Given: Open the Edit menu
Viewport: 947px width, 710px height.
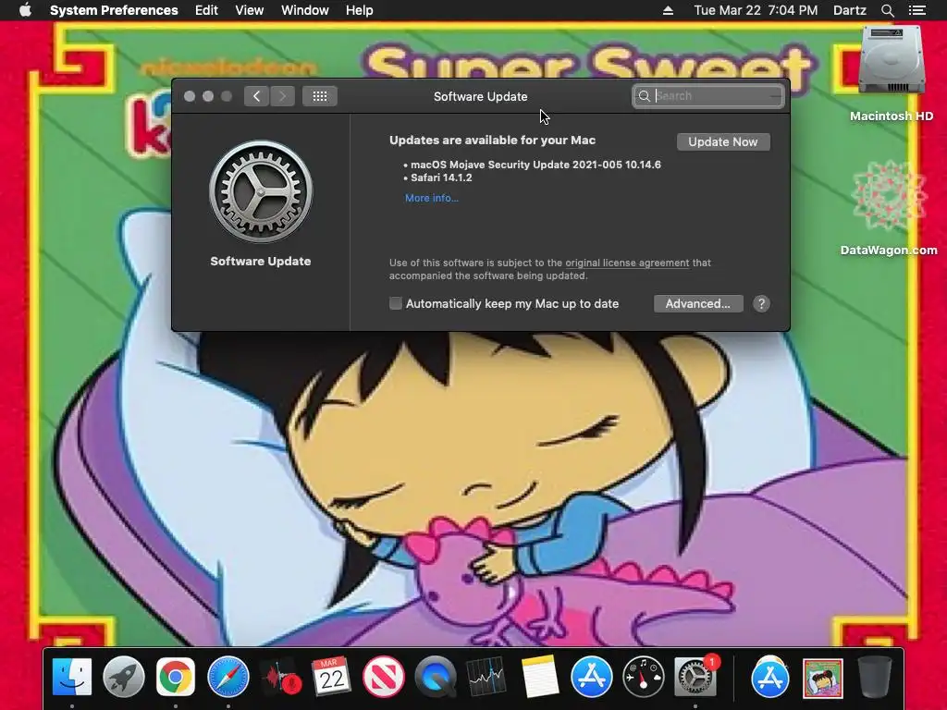Looking at the screenshot, I should coord(206,10).
